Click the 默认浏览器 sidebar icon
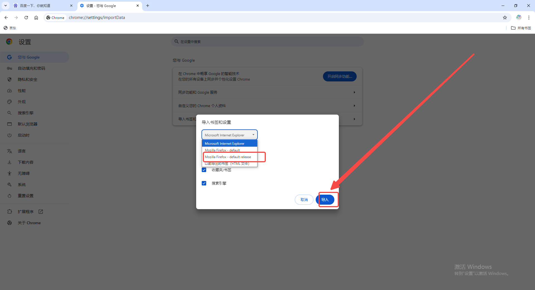Screen dimensions: 535x290 tap(9, 124)
